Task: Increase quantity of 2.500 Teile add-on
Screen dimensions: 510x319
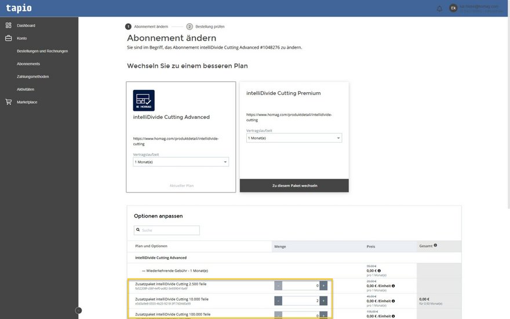Action: (x=323, y=285)
